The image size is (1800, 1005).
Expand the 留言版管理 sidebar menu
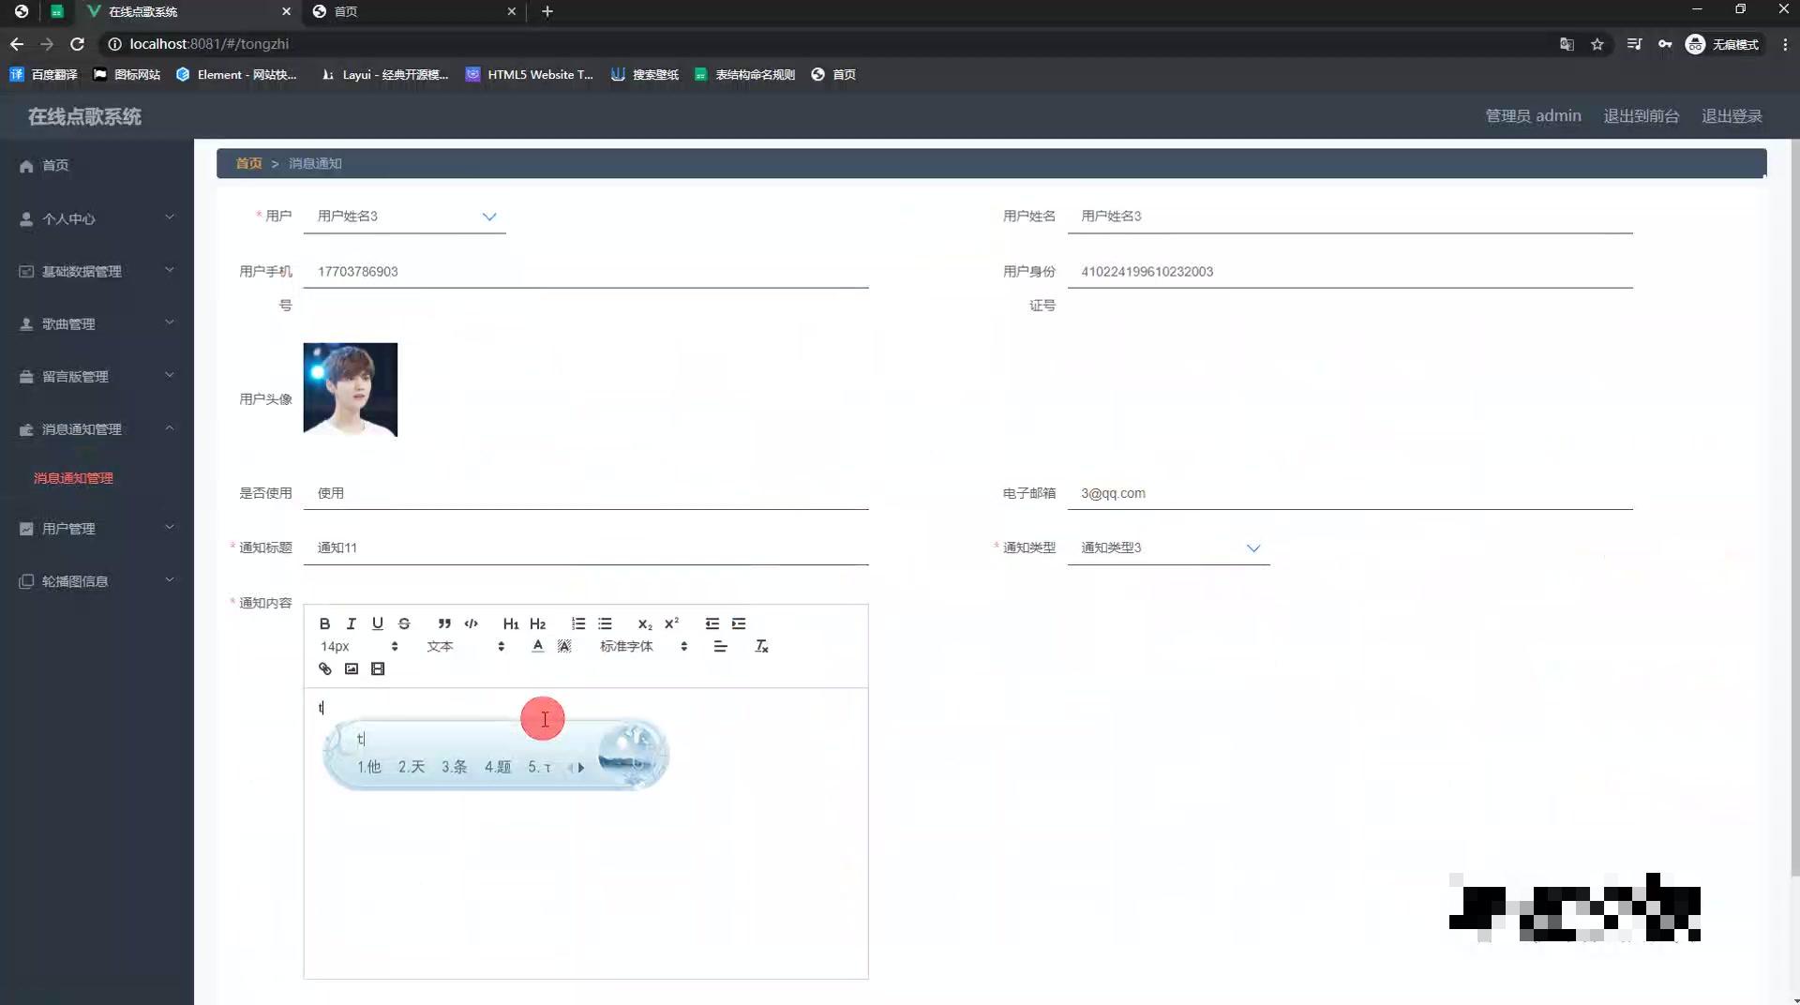point(97,376)
